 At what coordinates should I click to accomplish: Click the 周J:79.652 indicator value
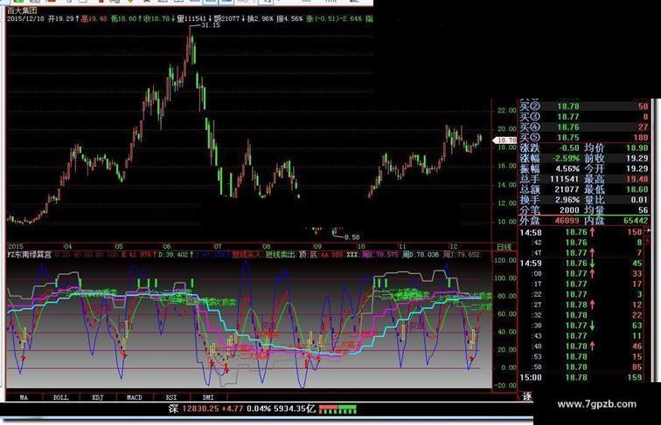461,255
